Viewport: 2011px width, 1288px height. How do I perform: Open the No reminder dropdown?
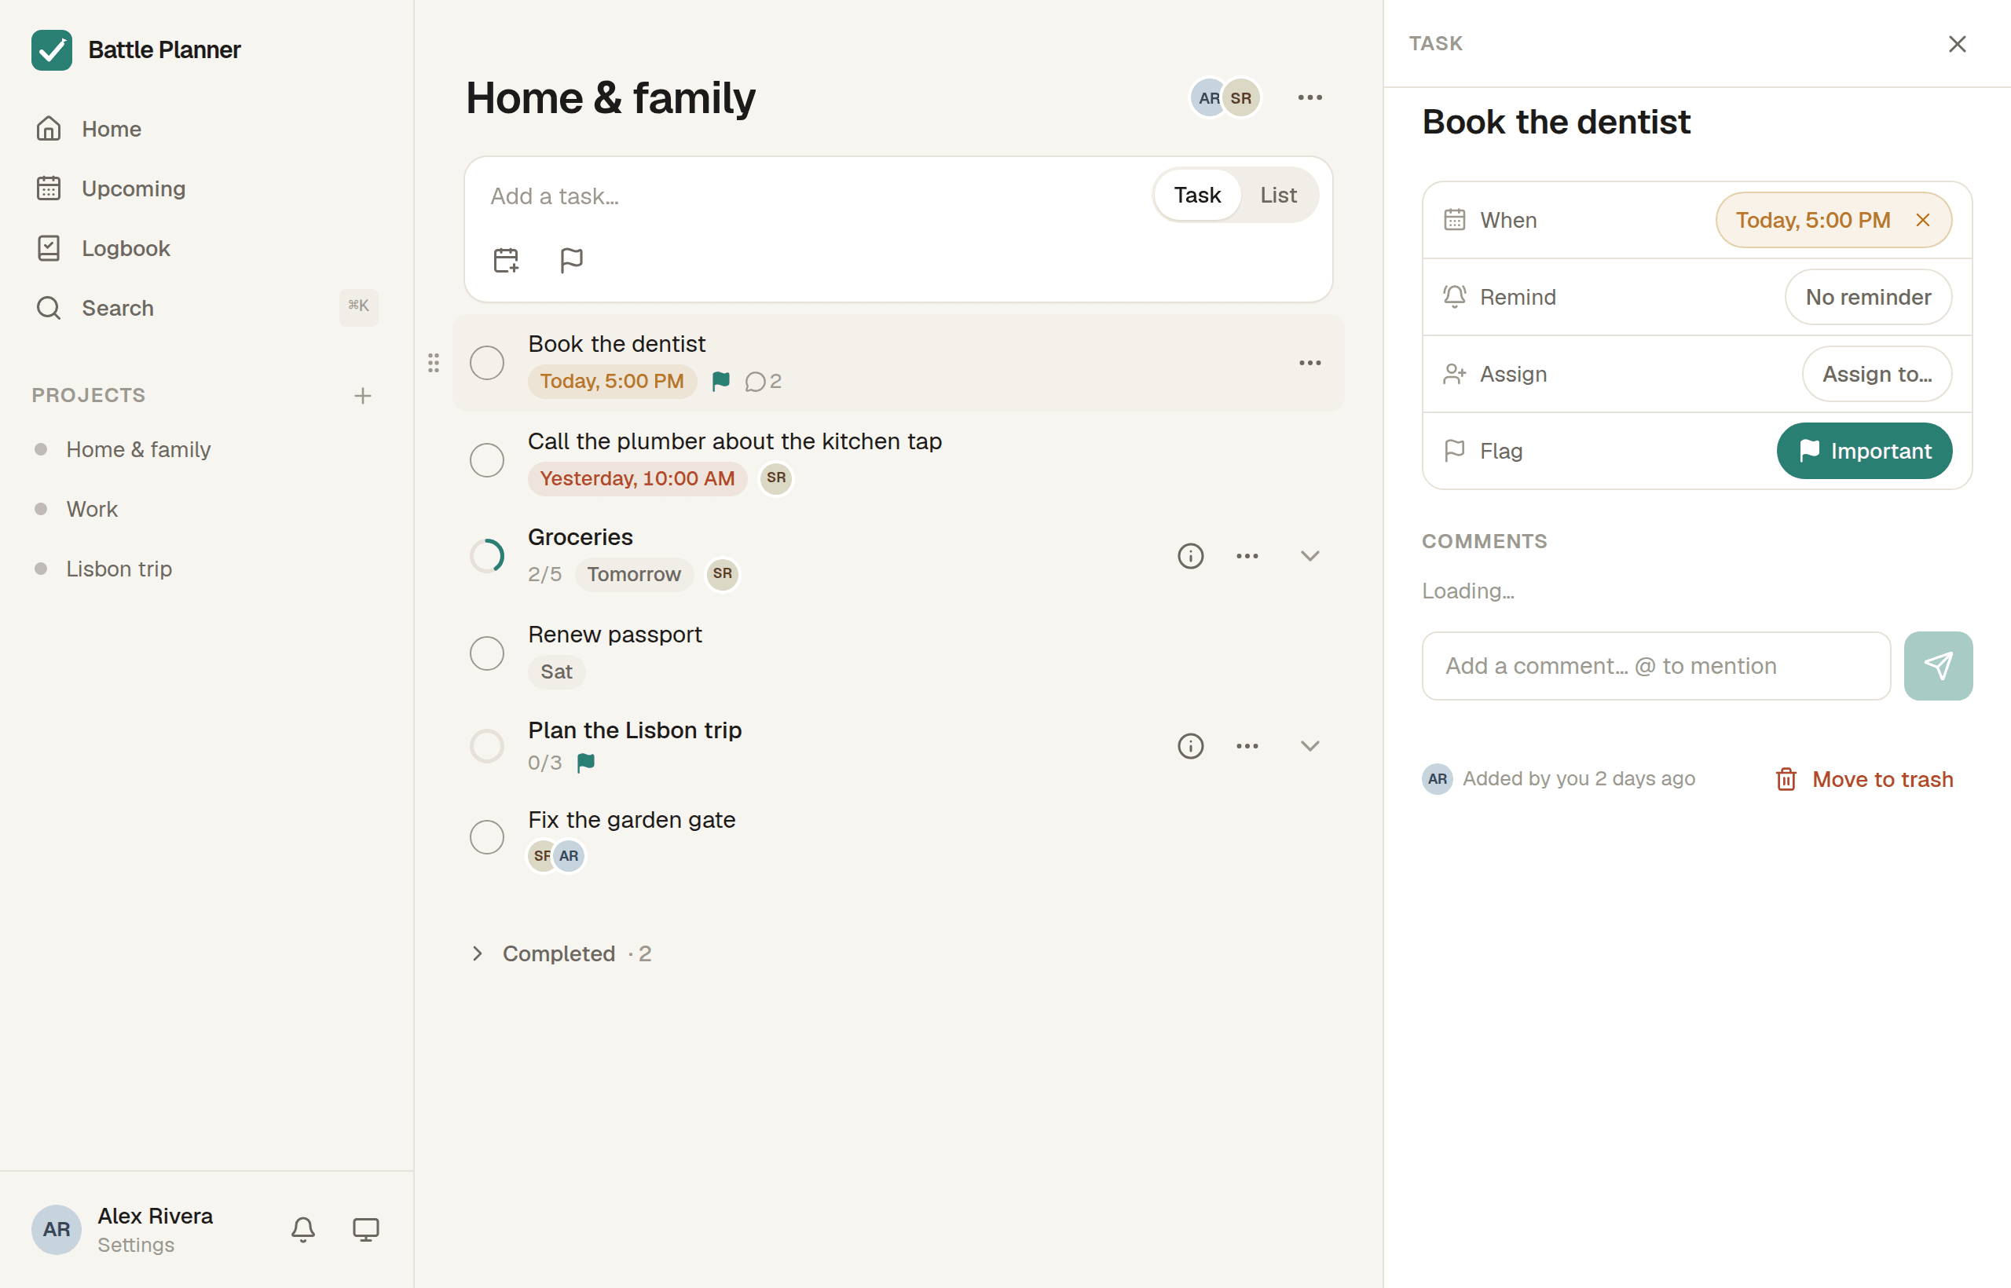click(1868, 297)
